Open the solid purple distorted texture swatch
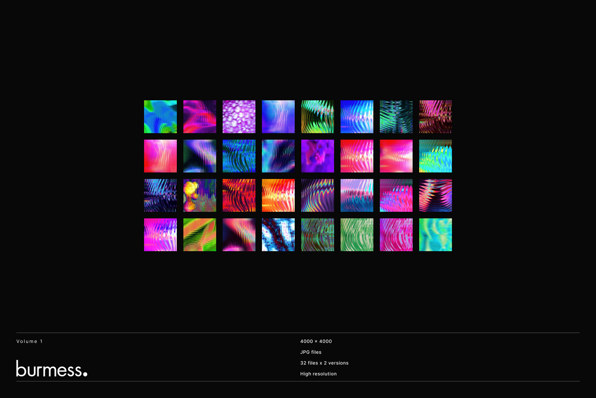The height and width of the screenshot is (398, 596). click(x=317, y=156)
